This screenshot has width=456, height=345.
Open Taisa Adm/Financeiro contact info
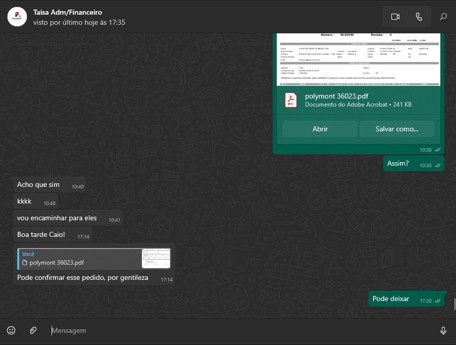coord(68,12)
